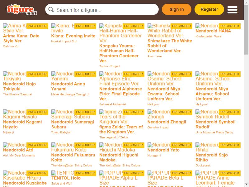Click The Legend of Zelda series text

[x=114, y=137]
